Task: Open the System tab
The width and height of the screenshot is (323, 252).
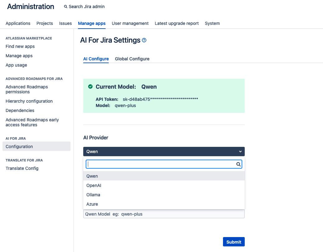Action: tap(212, 23)
